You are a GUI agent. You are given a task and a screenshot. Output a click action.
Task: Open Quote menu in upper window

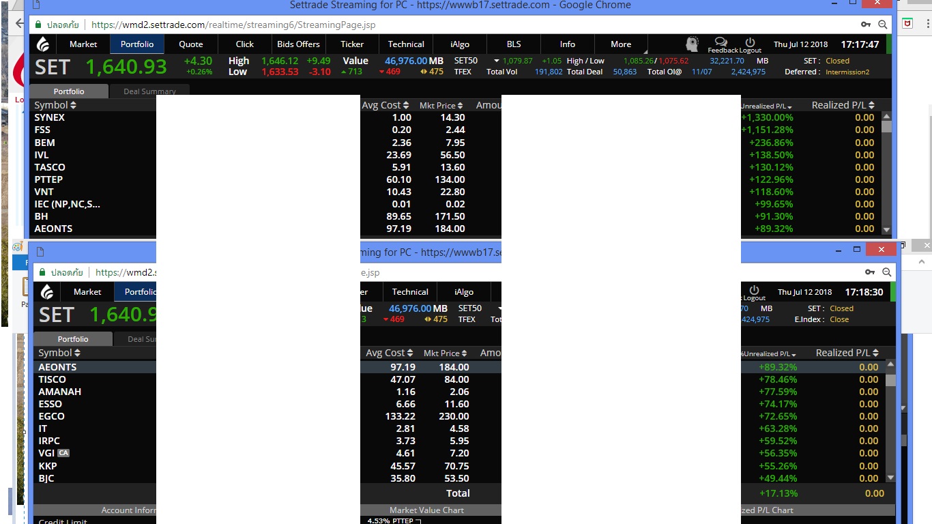tap(191, 44)
